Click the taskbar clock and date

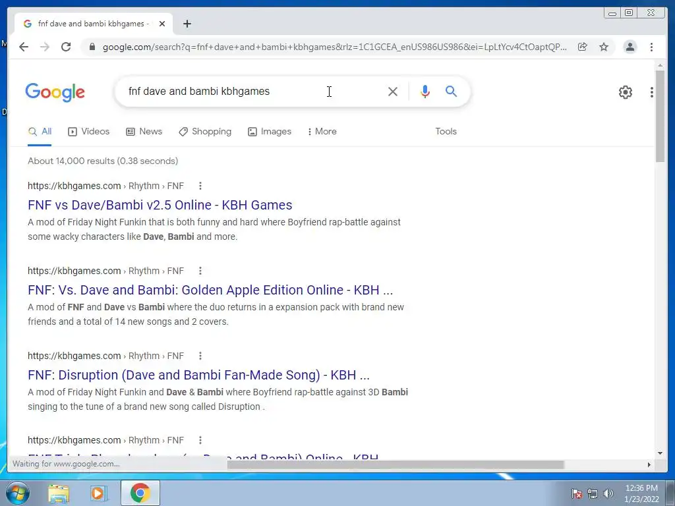point(641,493)
